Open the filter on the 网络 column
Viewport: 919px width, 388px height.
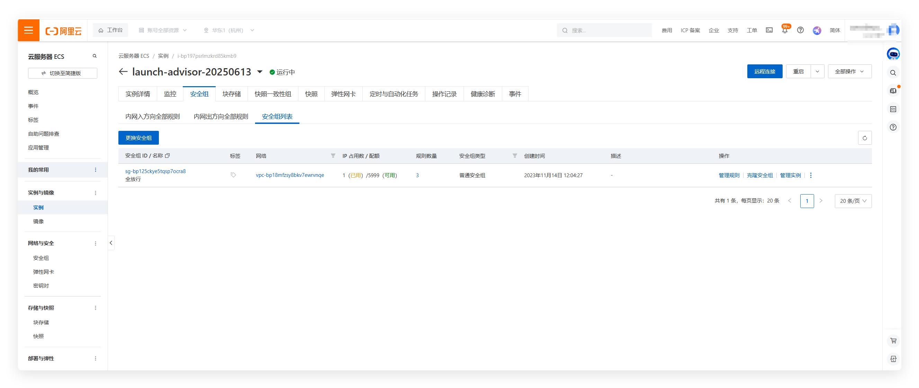[x=333, y=156]
